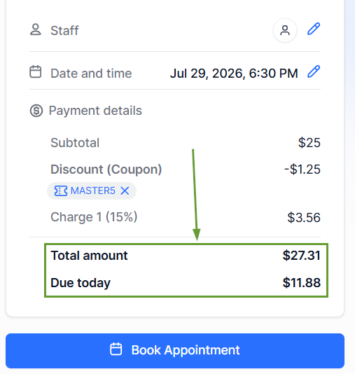
Task: Click the Total amount $27.31 value
Action: (x=302, y=256)
